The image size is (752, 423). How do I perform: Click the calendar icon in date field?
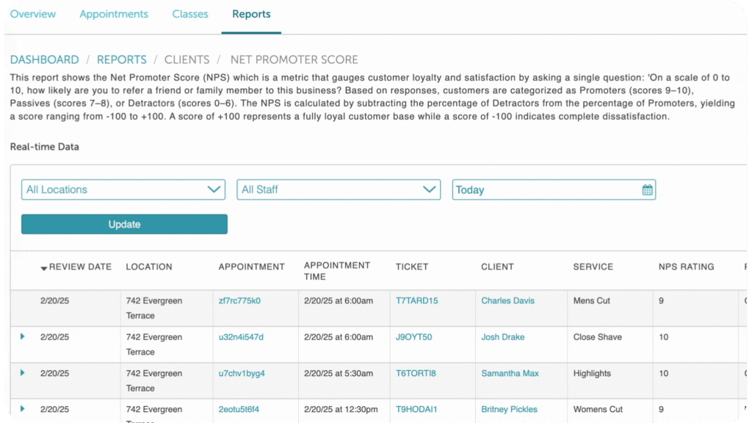[x=647, y=190]
